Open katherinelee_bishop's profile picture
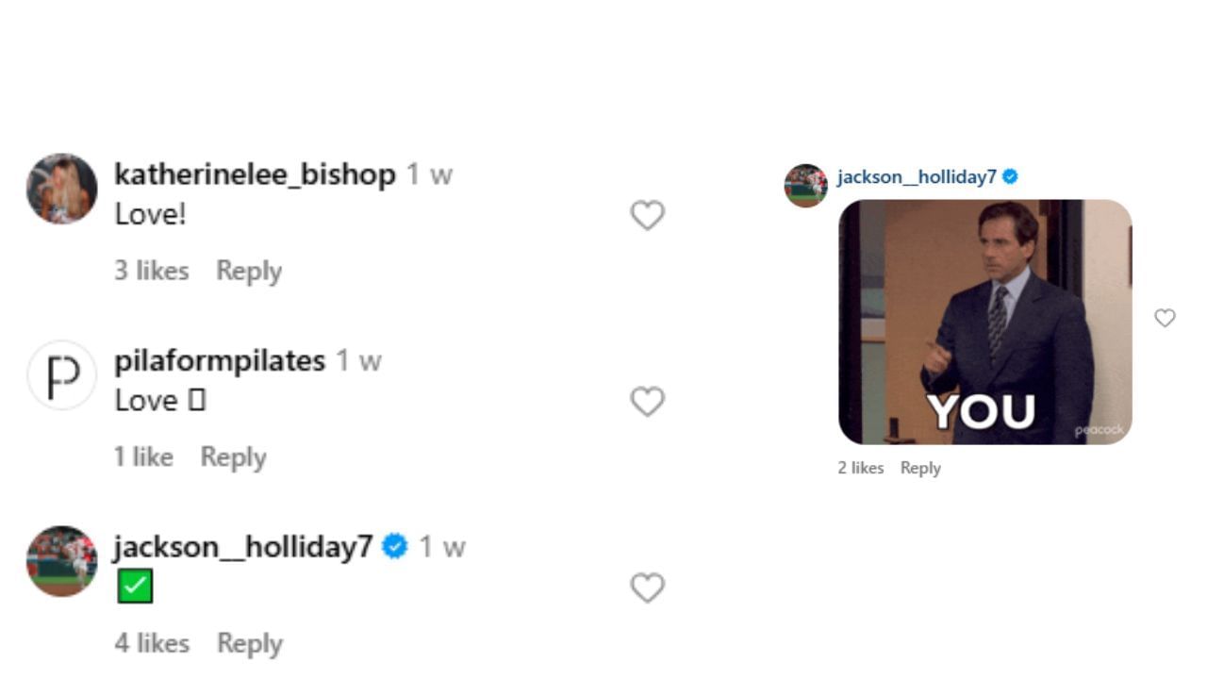This screenshot has height=679, width=1207. pyautogui.click(x=62, y=189)
